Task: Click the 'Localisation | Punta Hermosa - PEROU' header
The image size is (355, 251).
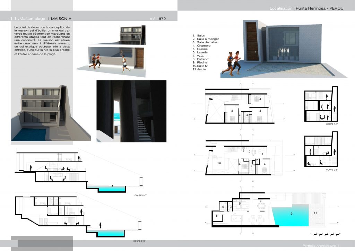Action: (x=306, y=8)
